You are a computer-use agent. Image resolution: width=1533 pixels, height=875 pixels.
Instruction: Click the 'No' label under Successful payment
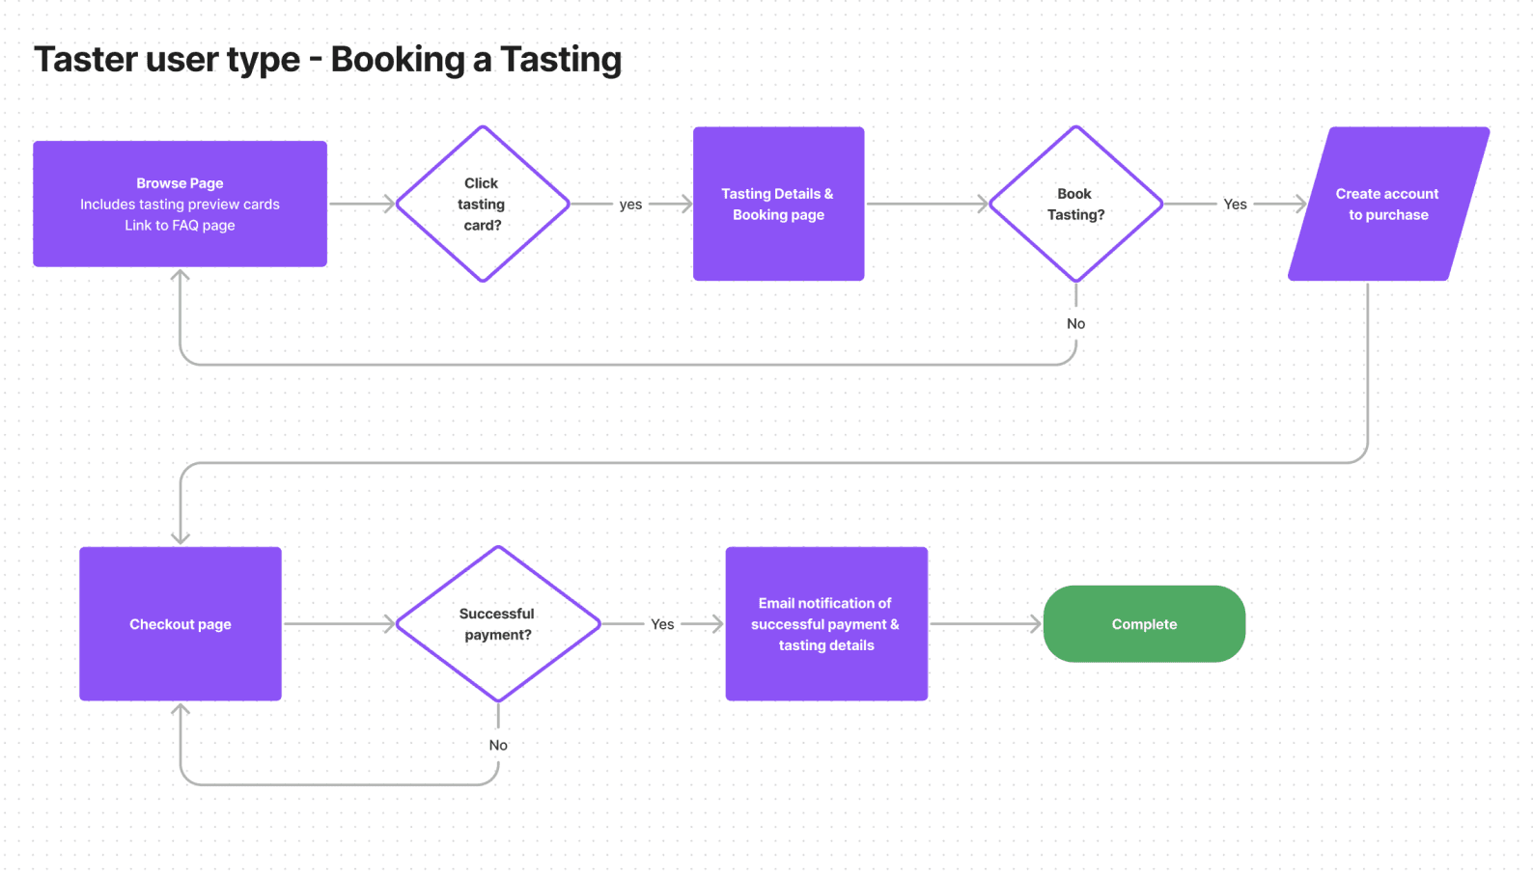[x=498, y=745]
